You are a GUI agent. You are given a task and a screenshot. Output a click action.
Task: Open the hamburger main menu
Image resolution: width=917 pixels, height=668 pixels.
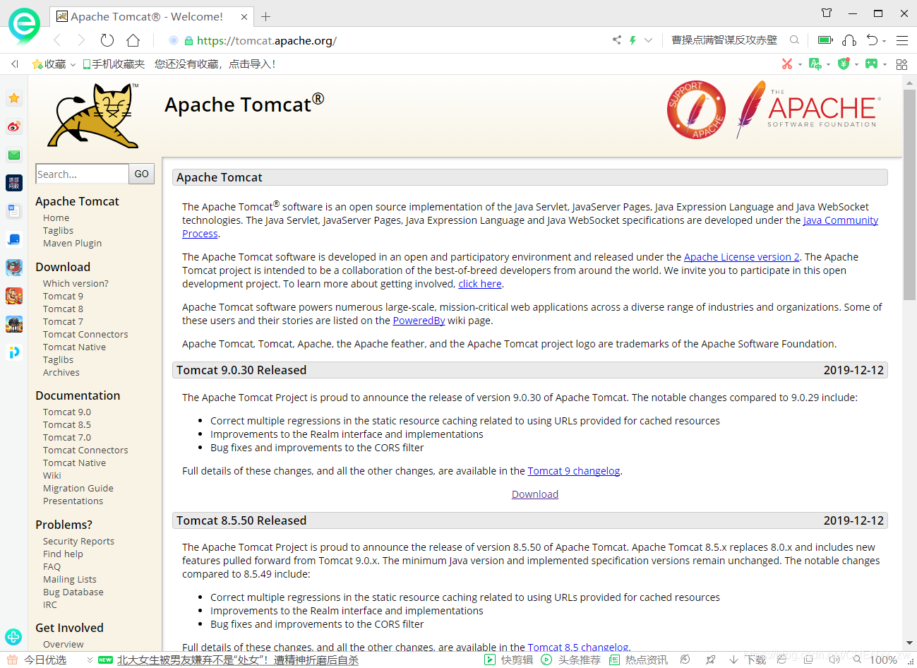coord(902,40)
